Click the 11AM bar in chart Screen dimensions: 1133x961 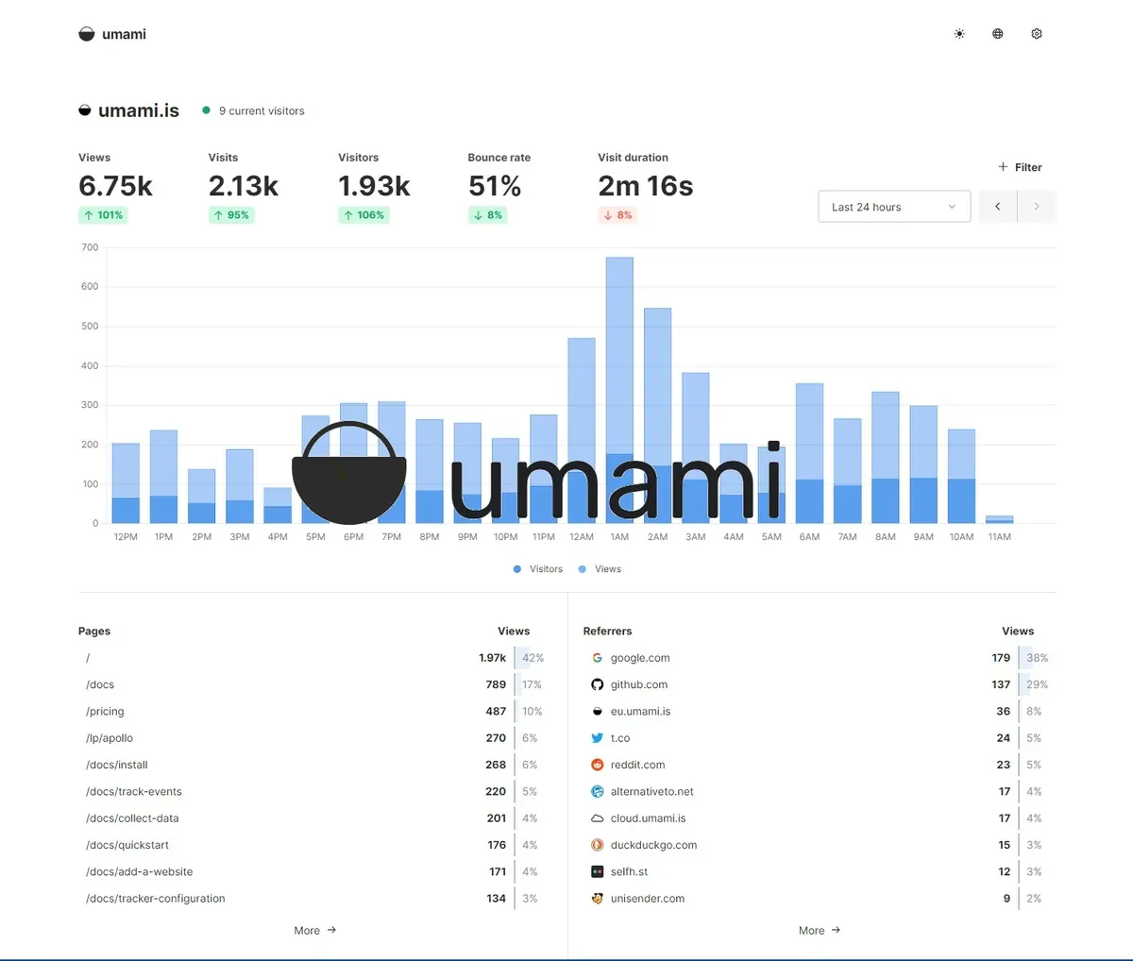coord(999,519)
